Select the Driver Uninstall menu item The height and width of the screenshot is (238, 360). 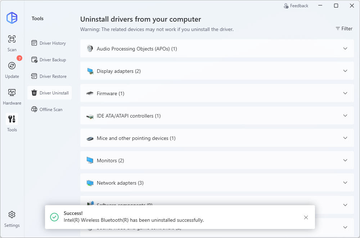pyautogui.click(x=50, y=93)
